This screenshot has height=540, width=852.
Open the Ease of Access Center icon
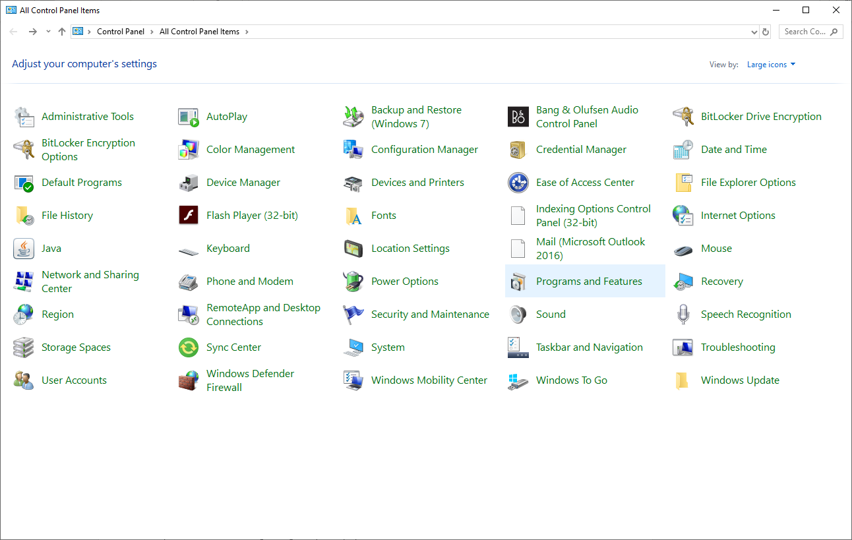coord(518,183)
